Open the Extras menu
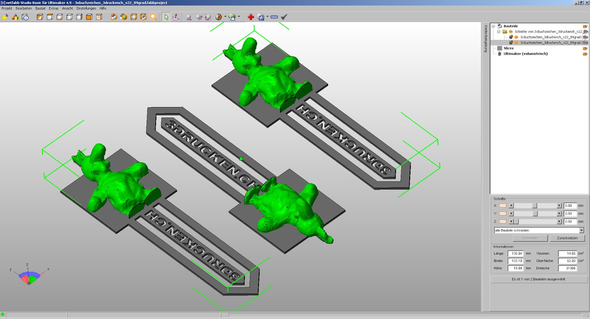The height and width of the screenshot is (319, 590). 53,8
